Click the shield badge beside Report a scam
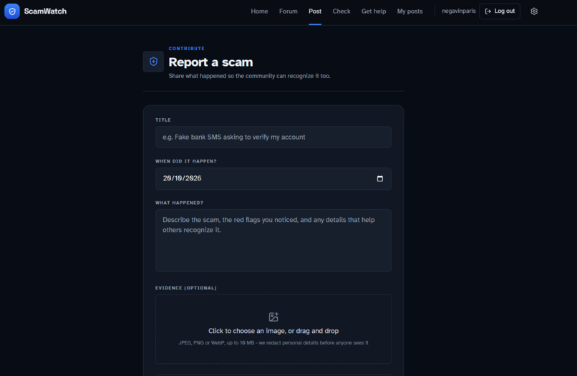Viewport: 577px width, 376px height. (x=153, y=62)
